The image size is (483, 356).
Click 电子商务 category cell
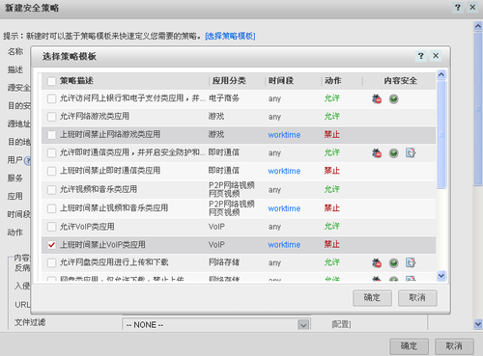point(224,98)
